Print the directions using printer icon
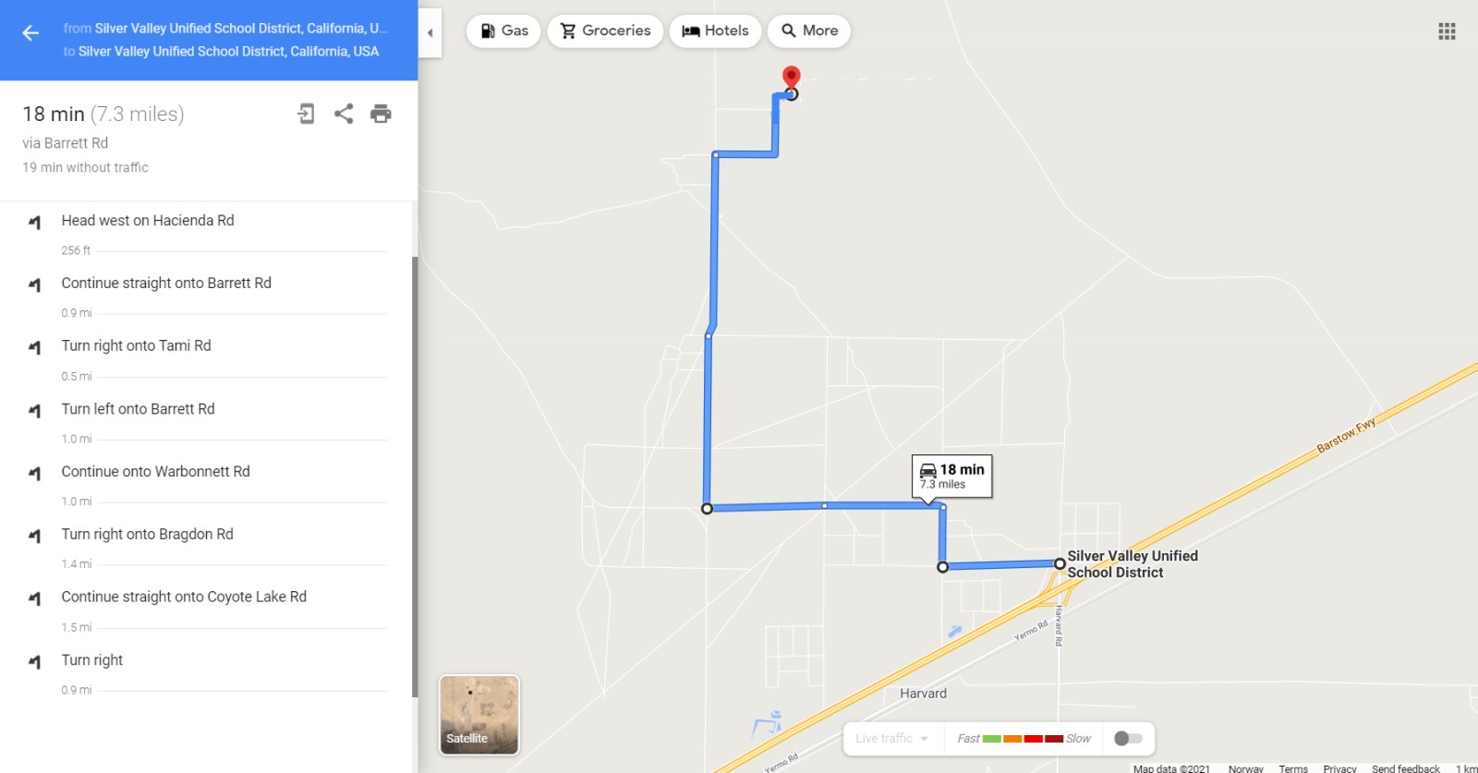The width and height of the screenshot is (1478, 773). 381,114
